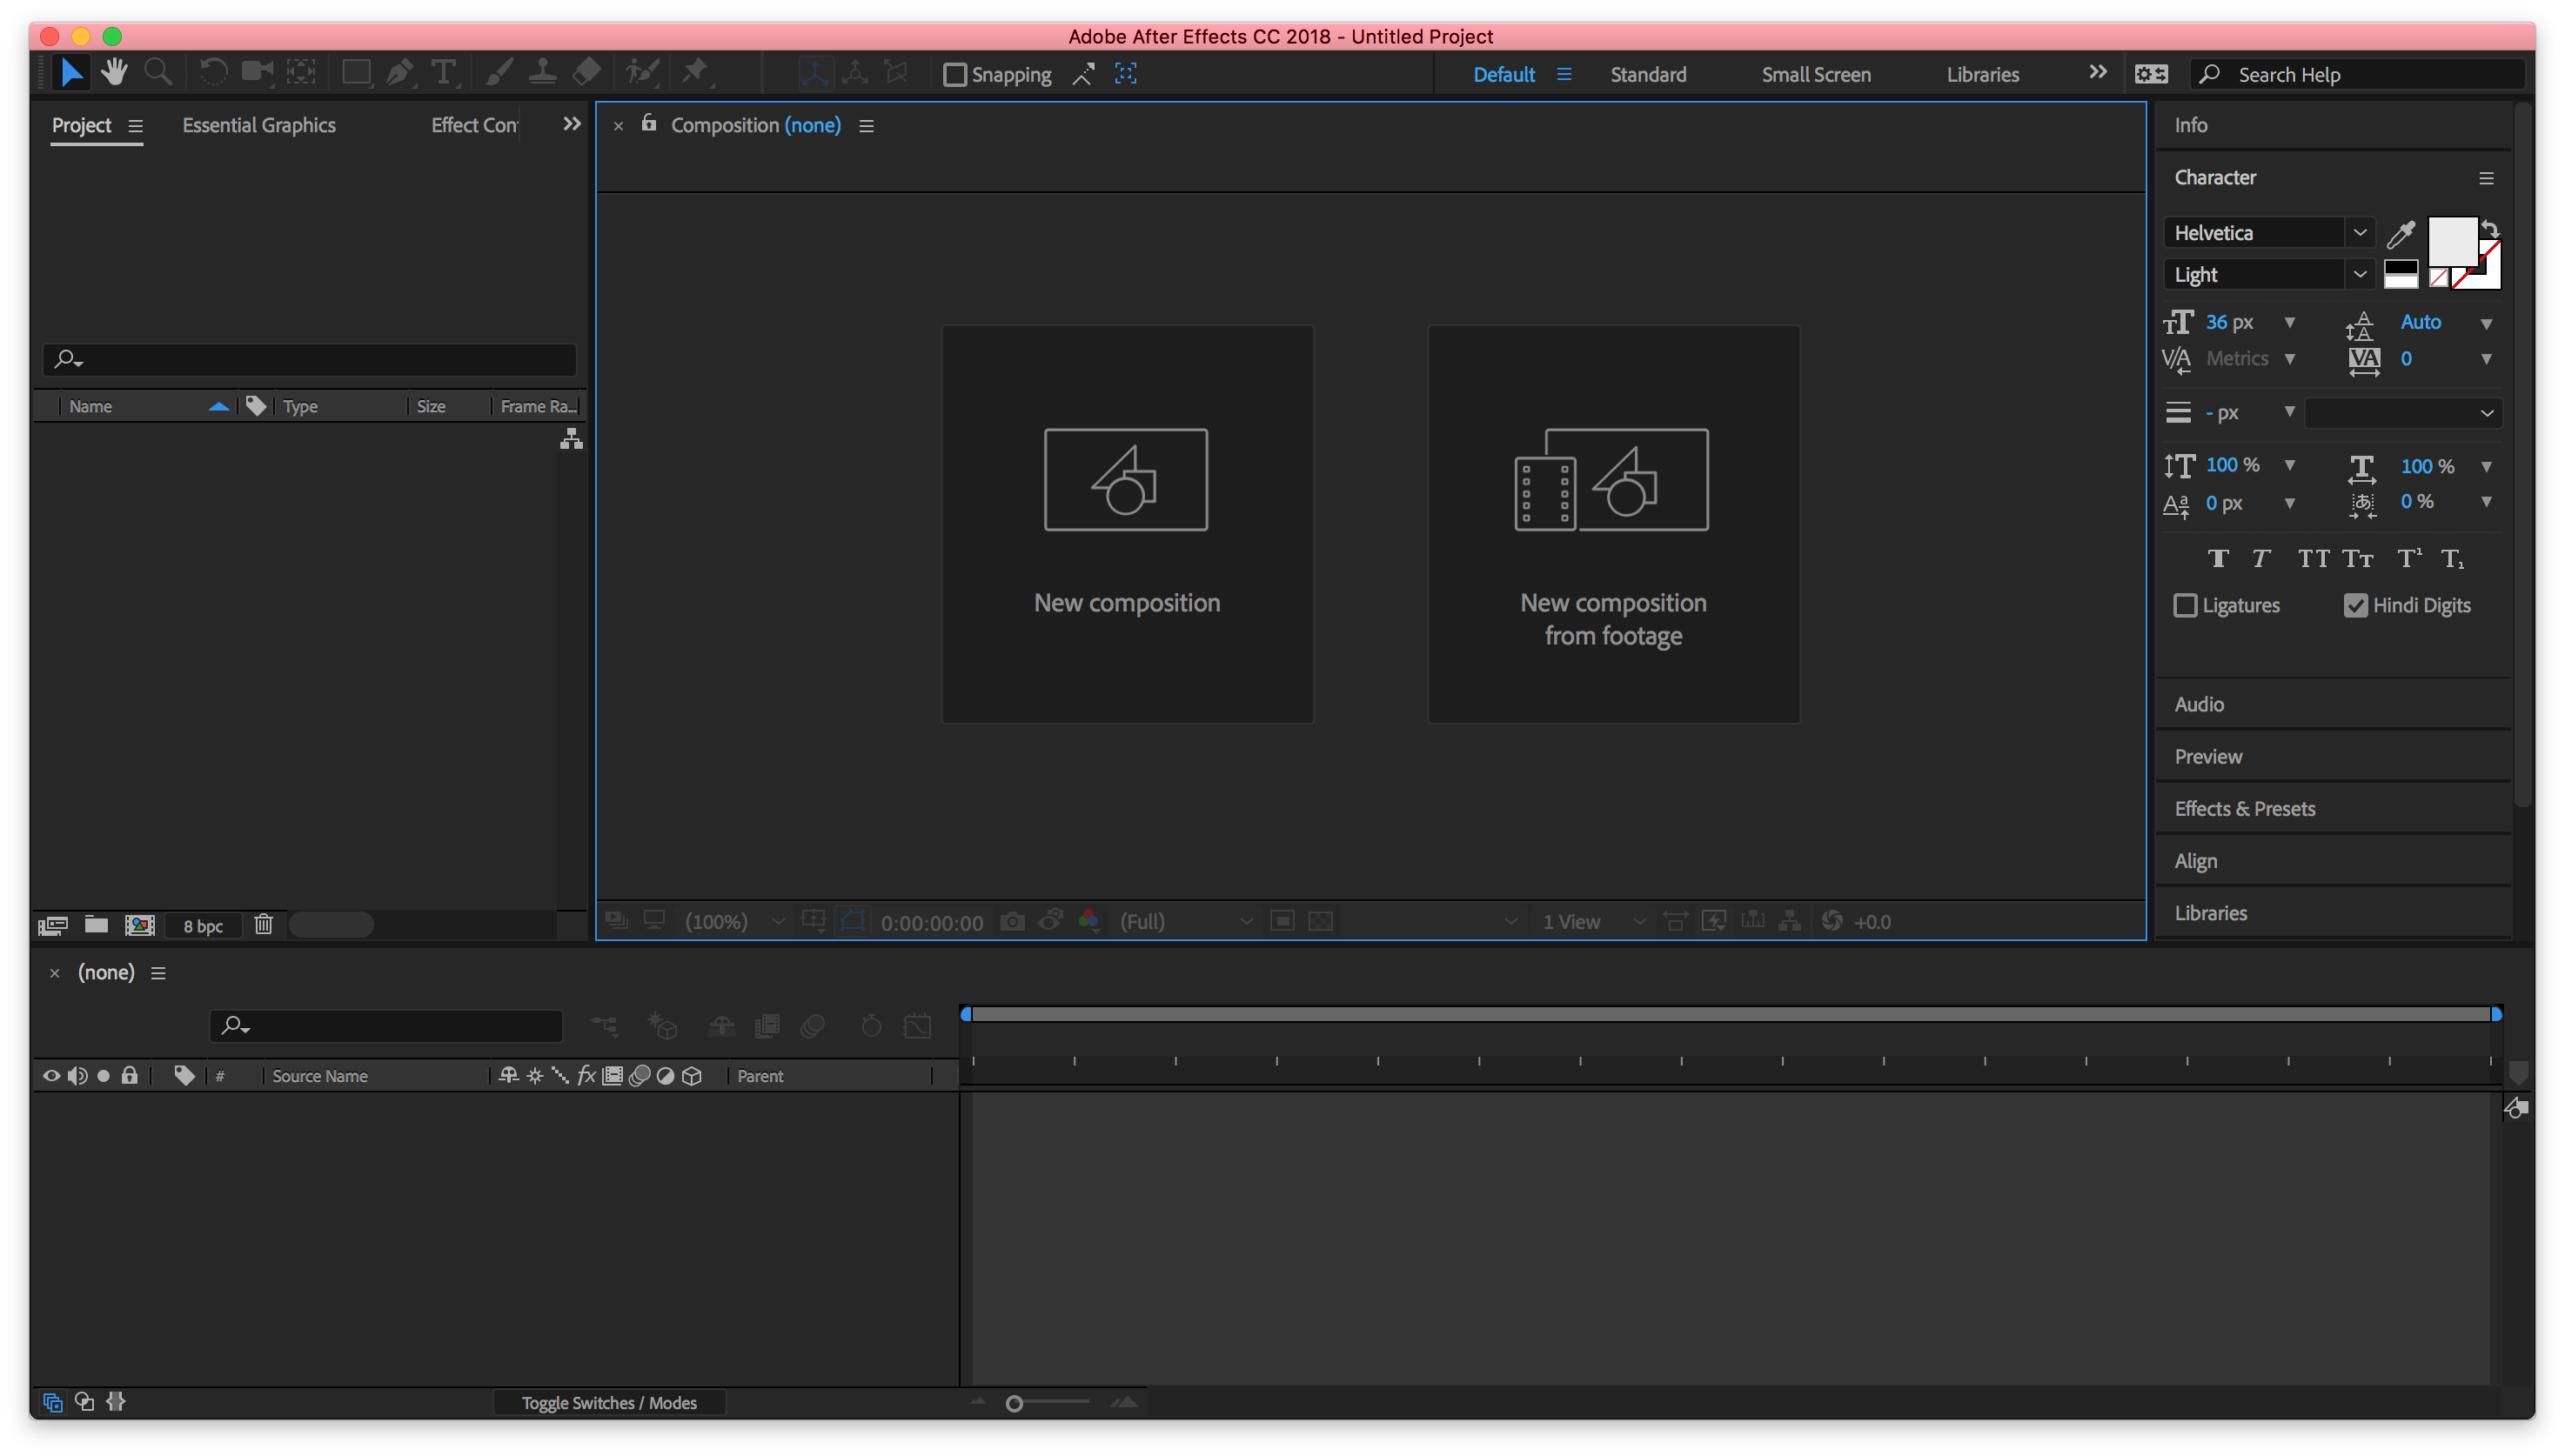Image resolution: width=2565 pixels, height=1456 pixels.
Task: Drag the timeline playhead marker
Action: [968, 1012]
